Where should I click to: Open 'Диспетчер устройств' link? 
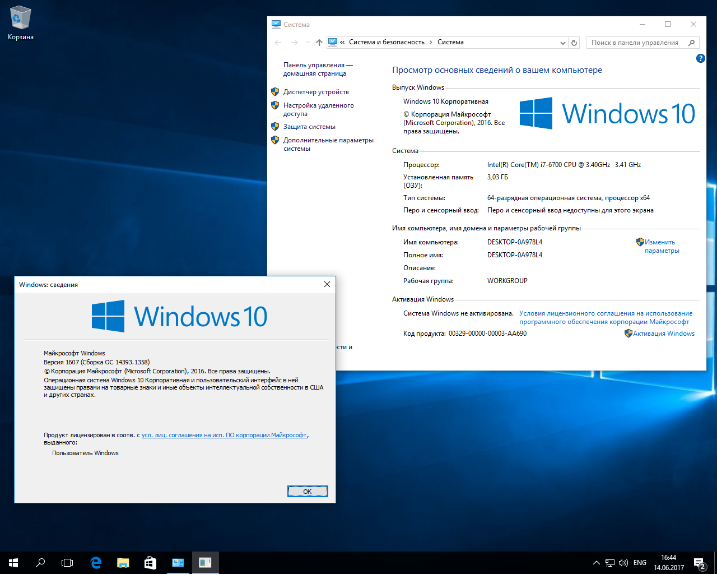[x=316, y=92]
